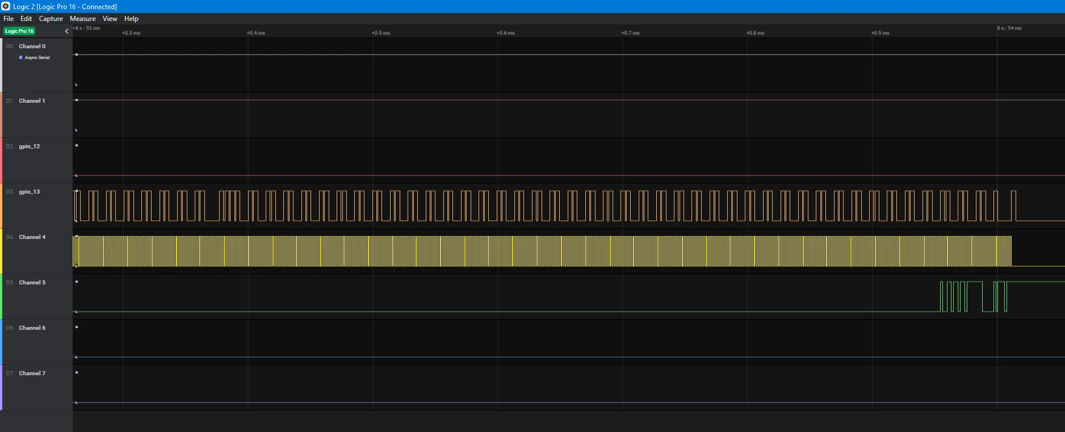Open the Help menu
Screen dimensions: 1065x432
[x=131, y=19]
